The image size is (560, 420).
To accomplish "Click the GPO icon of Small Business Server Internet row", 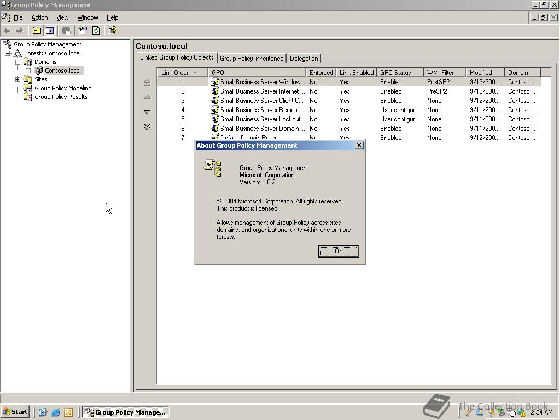I will coord(214,91).
